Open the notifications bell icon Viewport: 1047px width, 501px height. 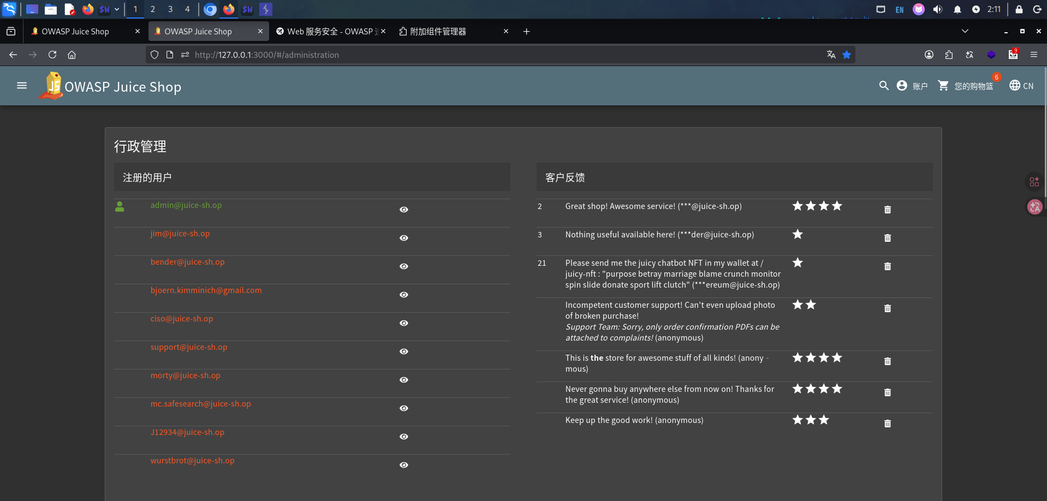point(957,9)
